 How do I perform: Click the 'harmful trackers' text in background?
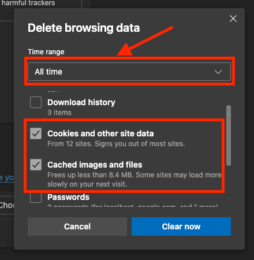tap(28, 3)
